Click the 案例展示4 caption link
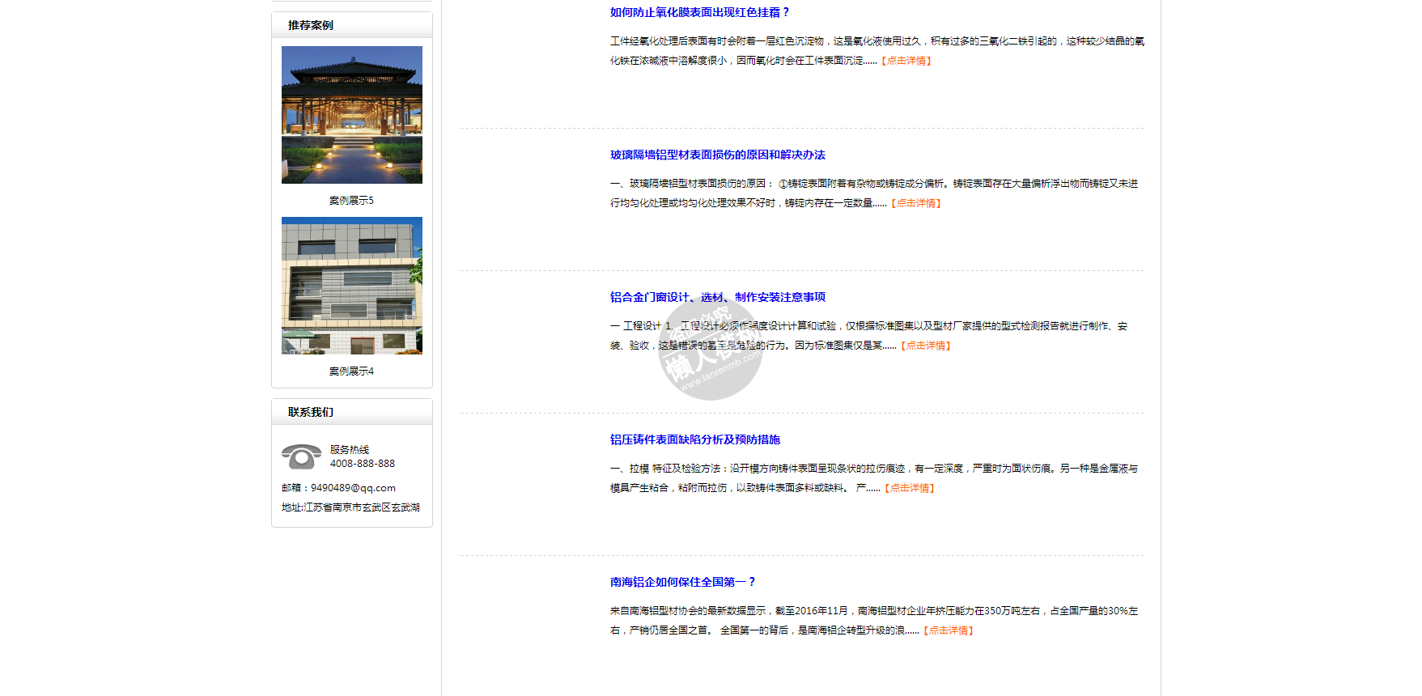 pyautogui.click(x=351, y=371)
